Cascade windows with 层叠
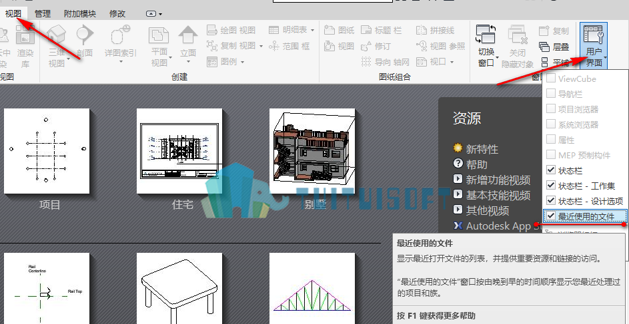This screenshot has height=324, width=629. coord(554,47)
